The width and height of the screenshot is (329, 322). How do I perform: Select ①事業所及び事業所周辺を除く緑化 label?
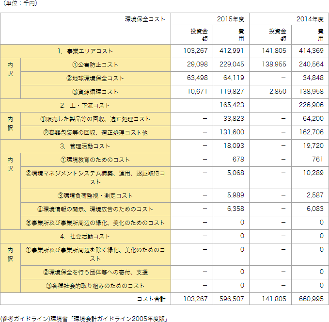tap(95, 254)
